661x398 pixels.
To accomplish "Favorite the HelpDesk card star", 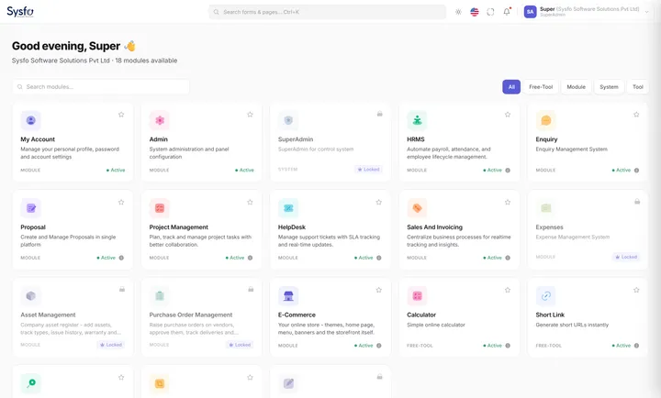I will (x=379, y=202).
